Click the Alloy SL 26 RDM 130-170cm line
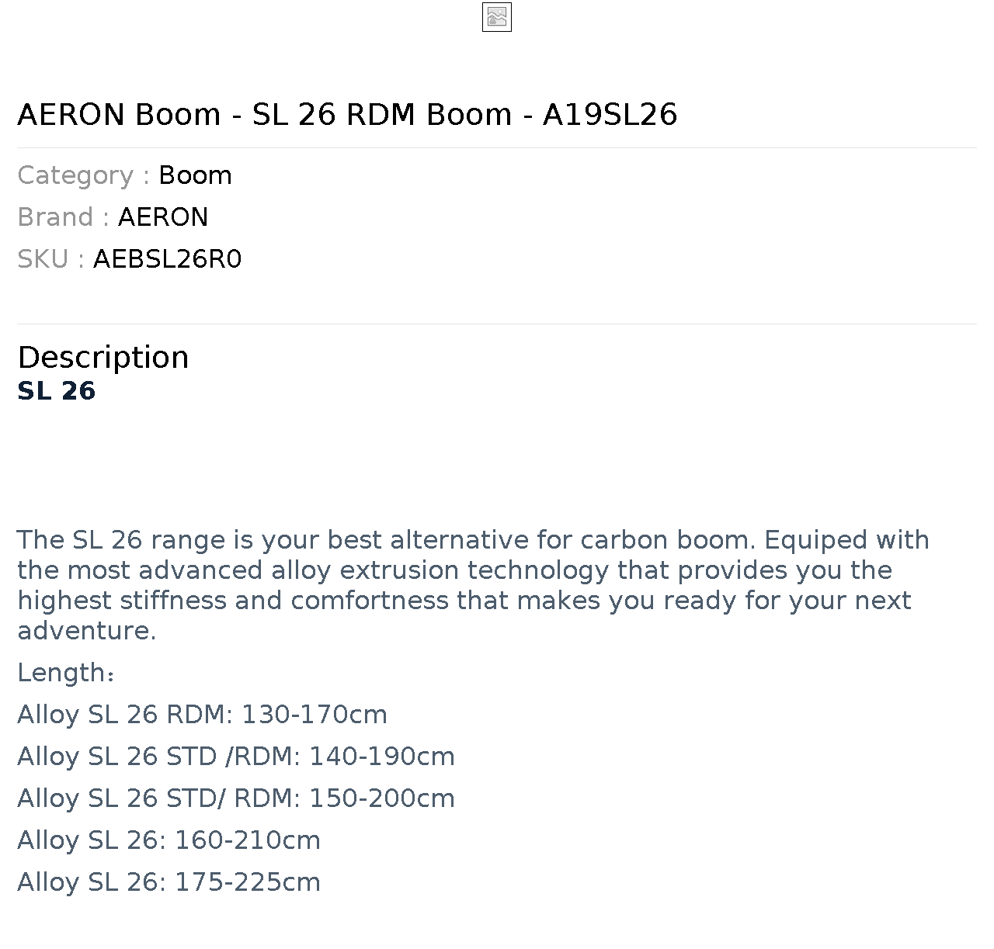Viewport: 994px width, 949px height. [202, 715]
